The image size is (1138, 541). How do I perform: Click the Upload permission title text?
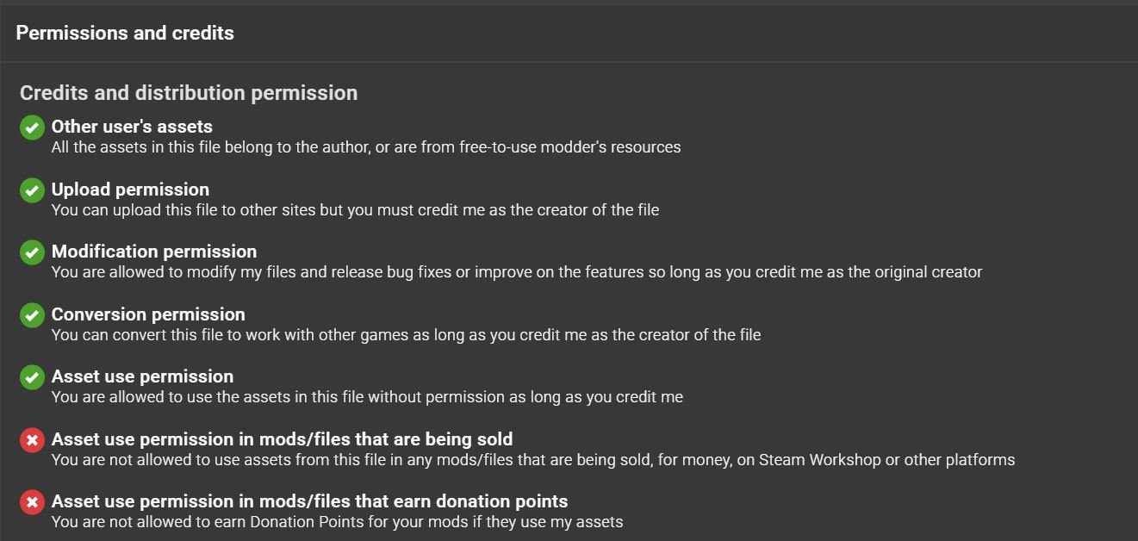(x=130, y=190)
